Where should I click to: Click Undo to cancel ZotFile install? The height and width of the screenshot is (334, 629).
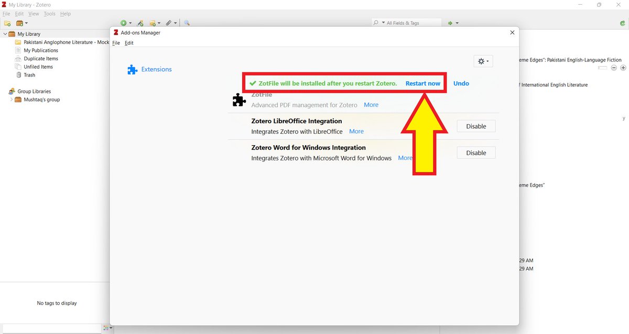(x=461, y=83)
